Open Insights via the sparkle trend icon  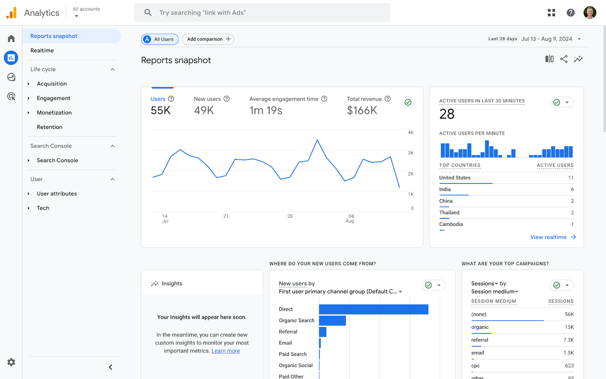coord(578,59)
